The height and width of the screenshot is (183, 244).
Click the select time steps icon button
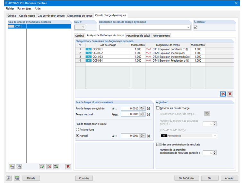click(x=207, y=114)
